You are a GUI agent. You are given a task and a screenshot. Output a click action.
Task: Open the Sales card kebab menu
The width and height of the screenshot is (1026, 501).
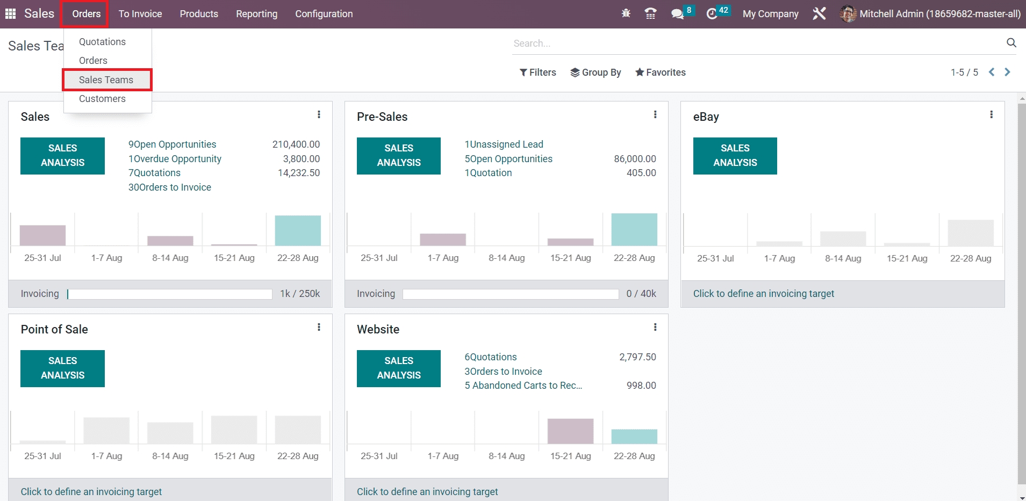coord(319,114)
